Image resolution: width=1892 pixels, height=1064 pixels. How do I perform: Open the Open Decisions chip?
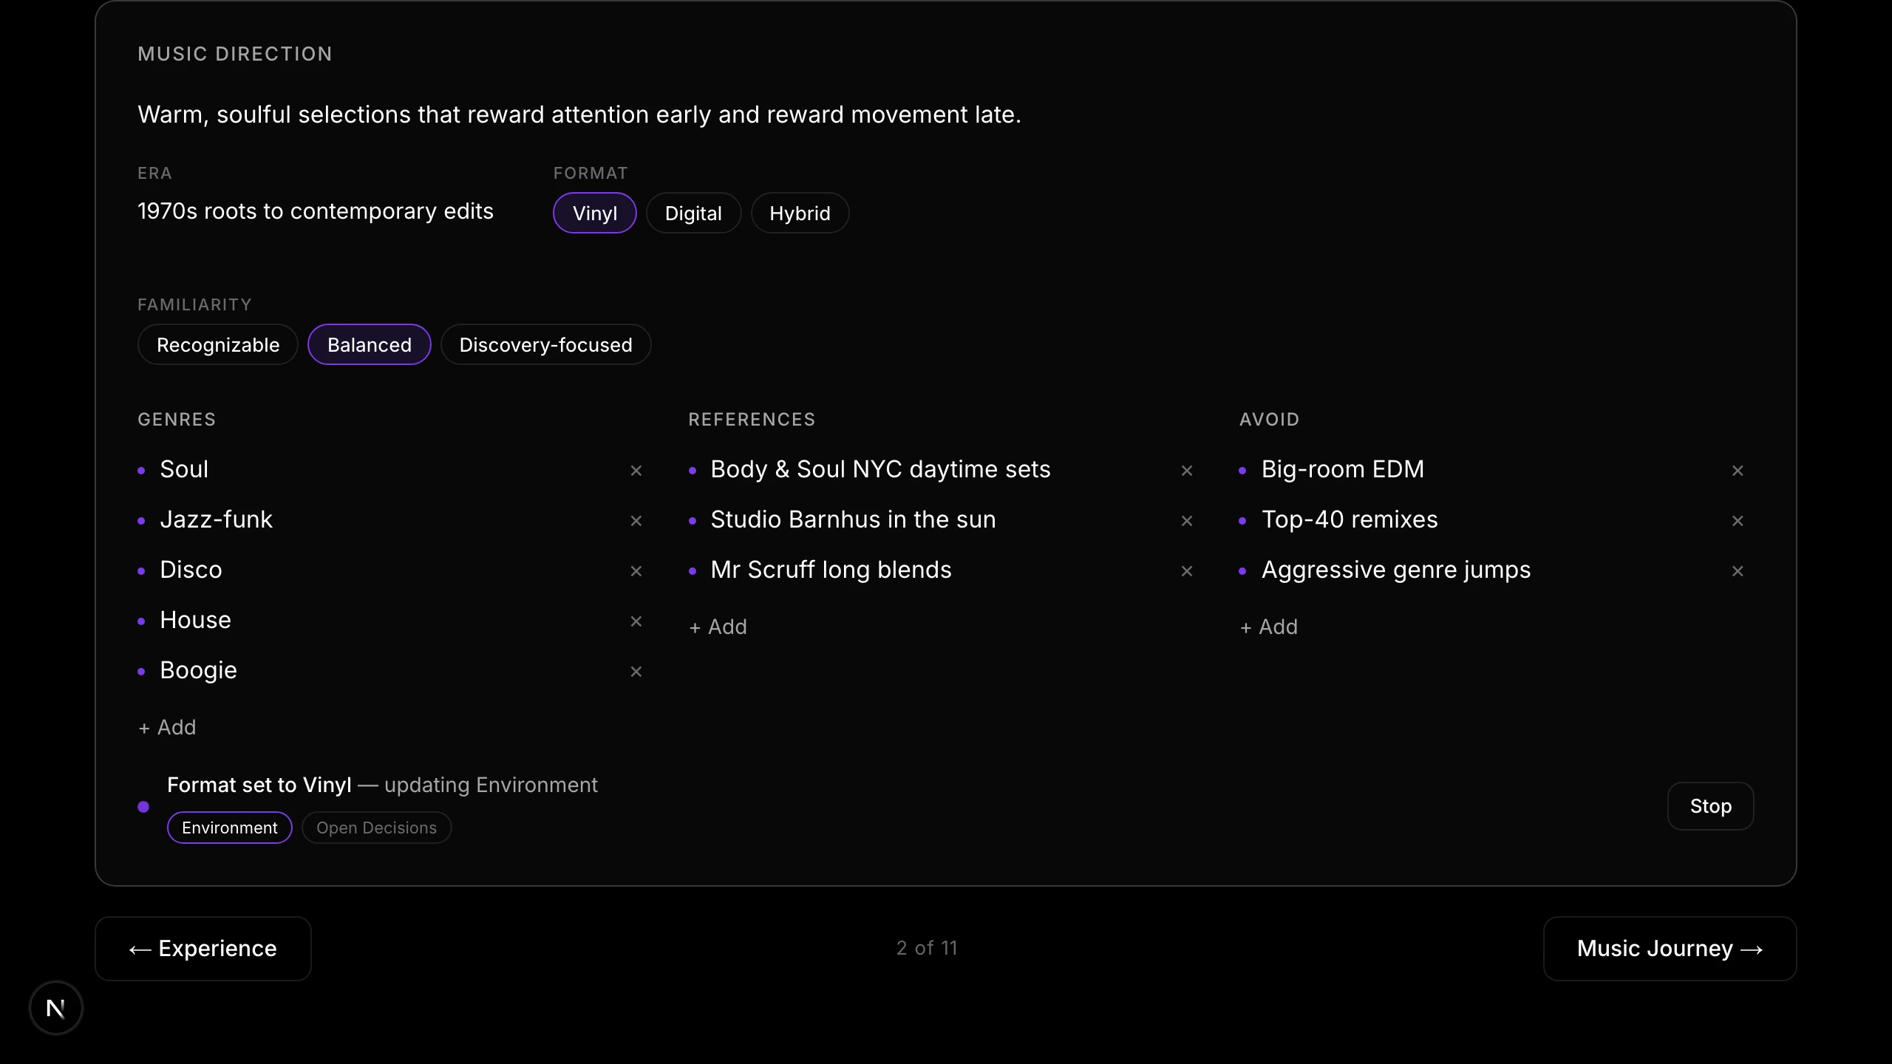click(x=376, y=828)
